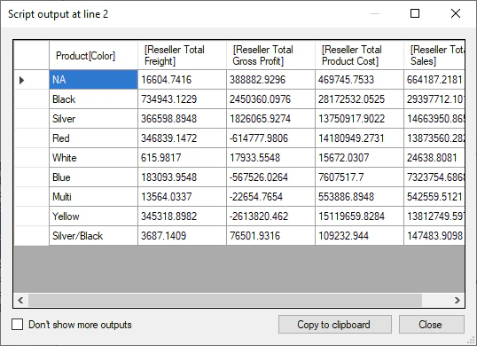Screen dimensions: 477x346
Task: Close the window with the X icon
Action: point(456,13)
